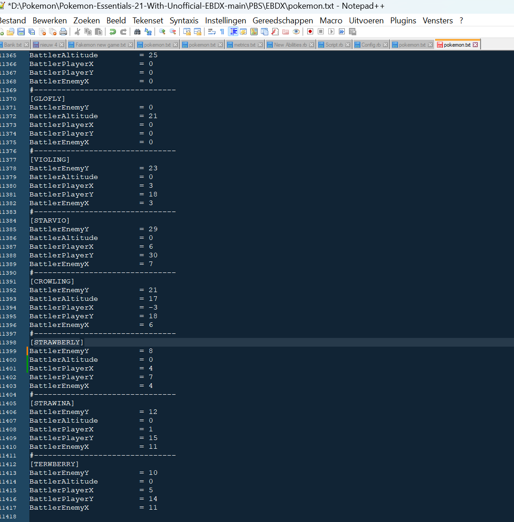Start macro recording with red dot button

[x=310, y=32]
